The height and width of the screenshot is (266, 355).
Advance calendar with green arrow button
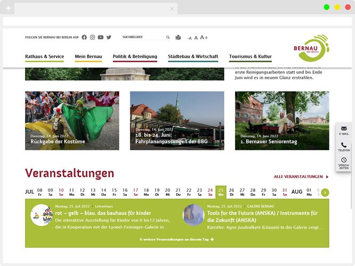click(x=325, y=192)
